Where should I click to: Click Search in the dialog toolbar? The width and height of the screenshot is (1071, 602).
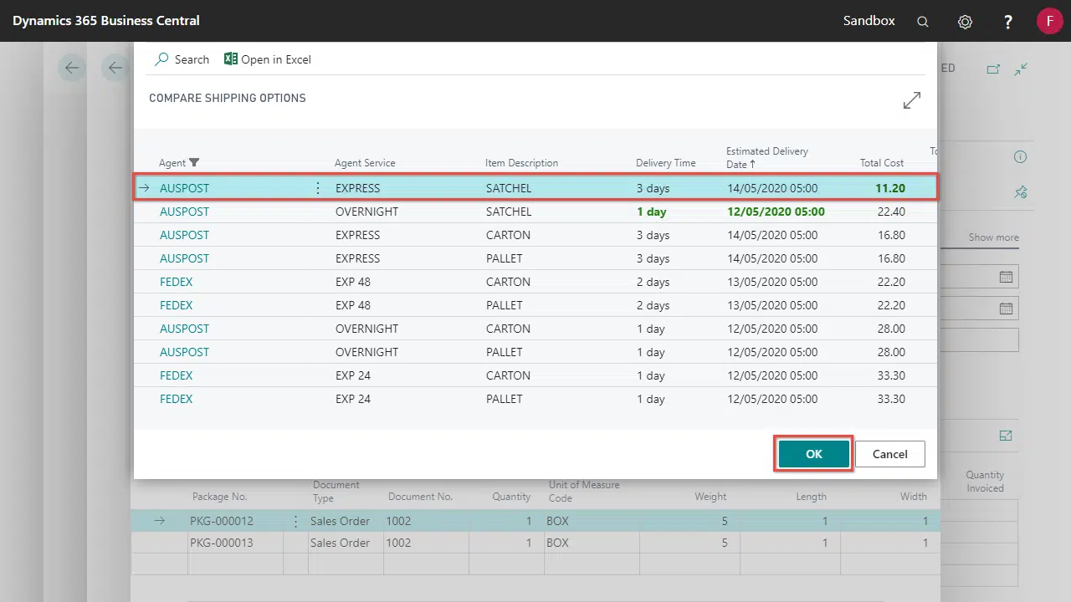[182, 59]
